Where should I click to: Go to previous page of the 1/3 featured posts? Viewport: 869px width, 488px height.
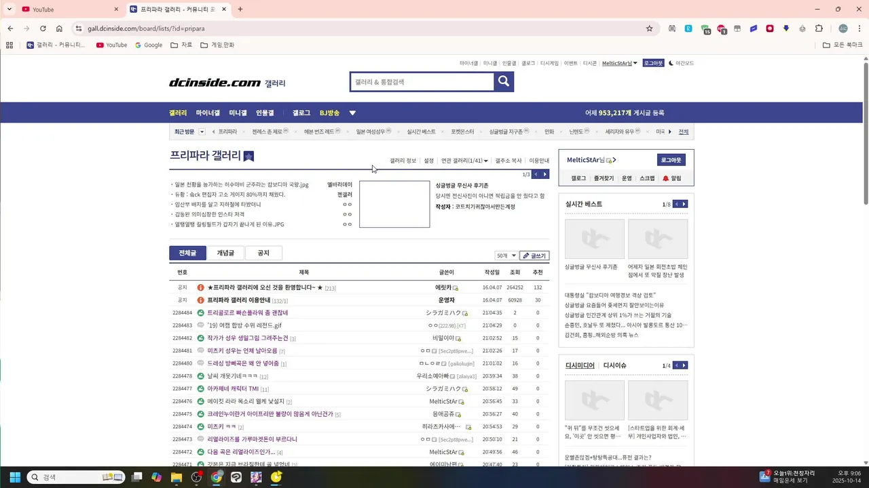(x=536, y=174)
